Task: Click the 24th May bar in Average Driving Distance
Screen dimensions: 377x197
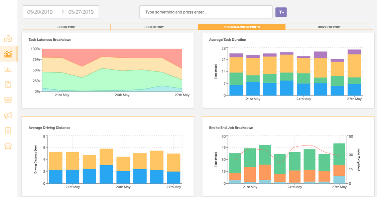Action: coord(123,170)
